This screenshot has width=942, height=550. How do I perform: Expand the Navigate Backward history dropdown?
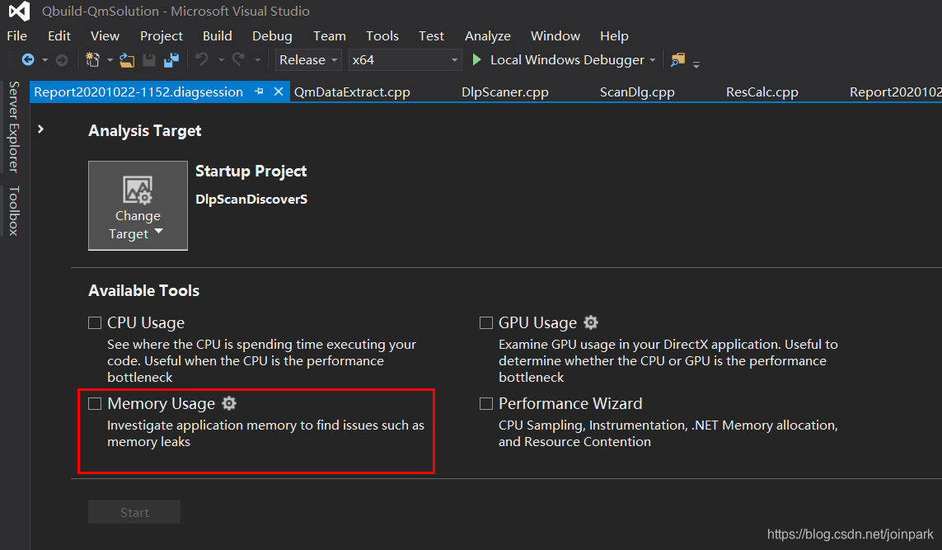[x=45, y=60]
